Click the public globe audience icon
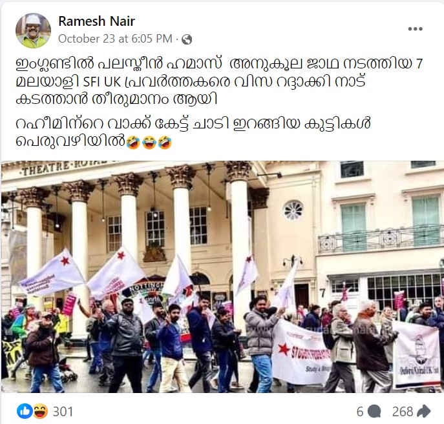Screen dimensions: 444x424 tap(187, 39)
